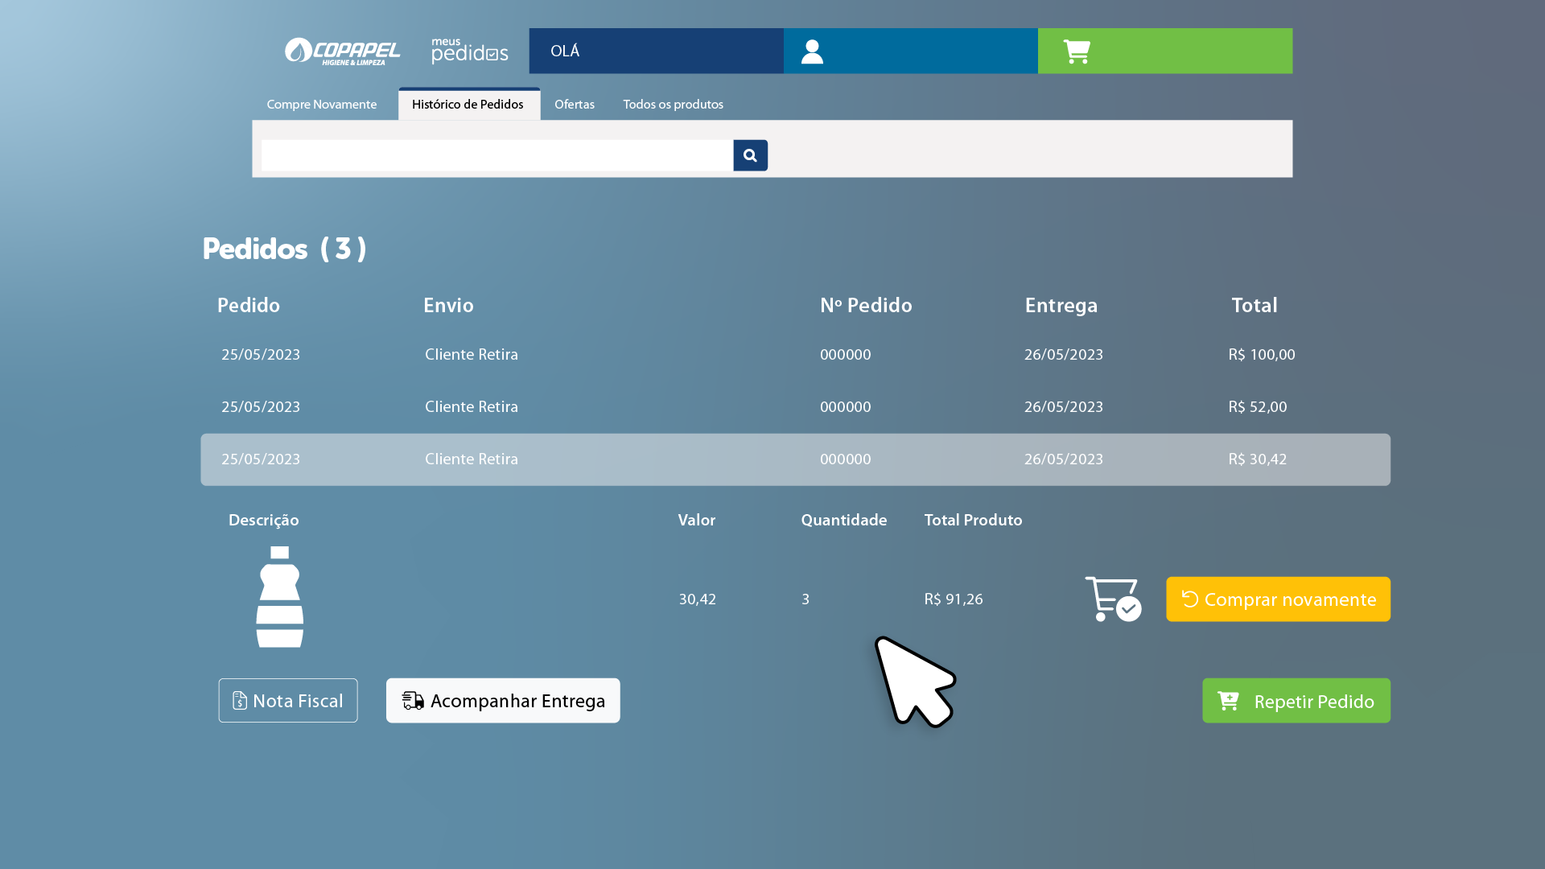The image size is (1545, 869).
Task: Expand the order totaling R$ 52,00
Action: click(794, 407)
